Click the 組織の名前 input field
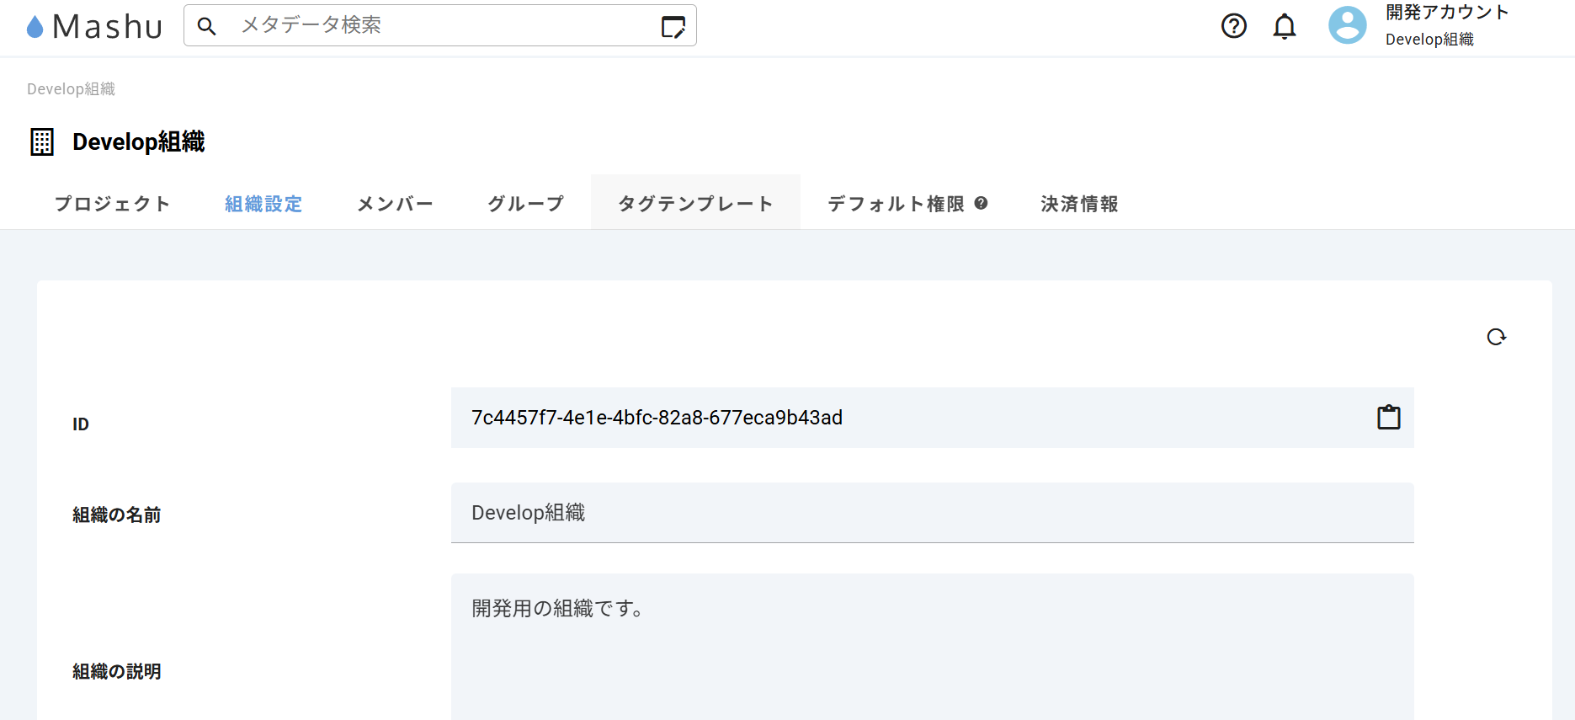Viewport: 1575px width, 720px height. click(x=932, y=513)
